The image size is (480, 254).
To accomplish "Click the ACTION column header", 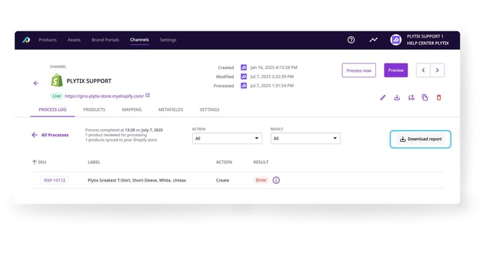I will [x=224, y=162].
